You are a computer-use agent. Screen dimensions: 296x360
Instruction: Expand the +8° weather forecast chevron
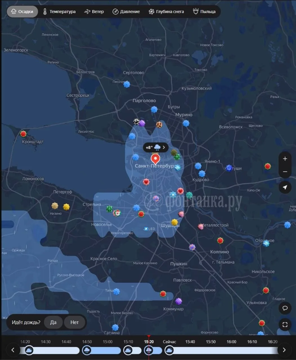tap(164, 147)
